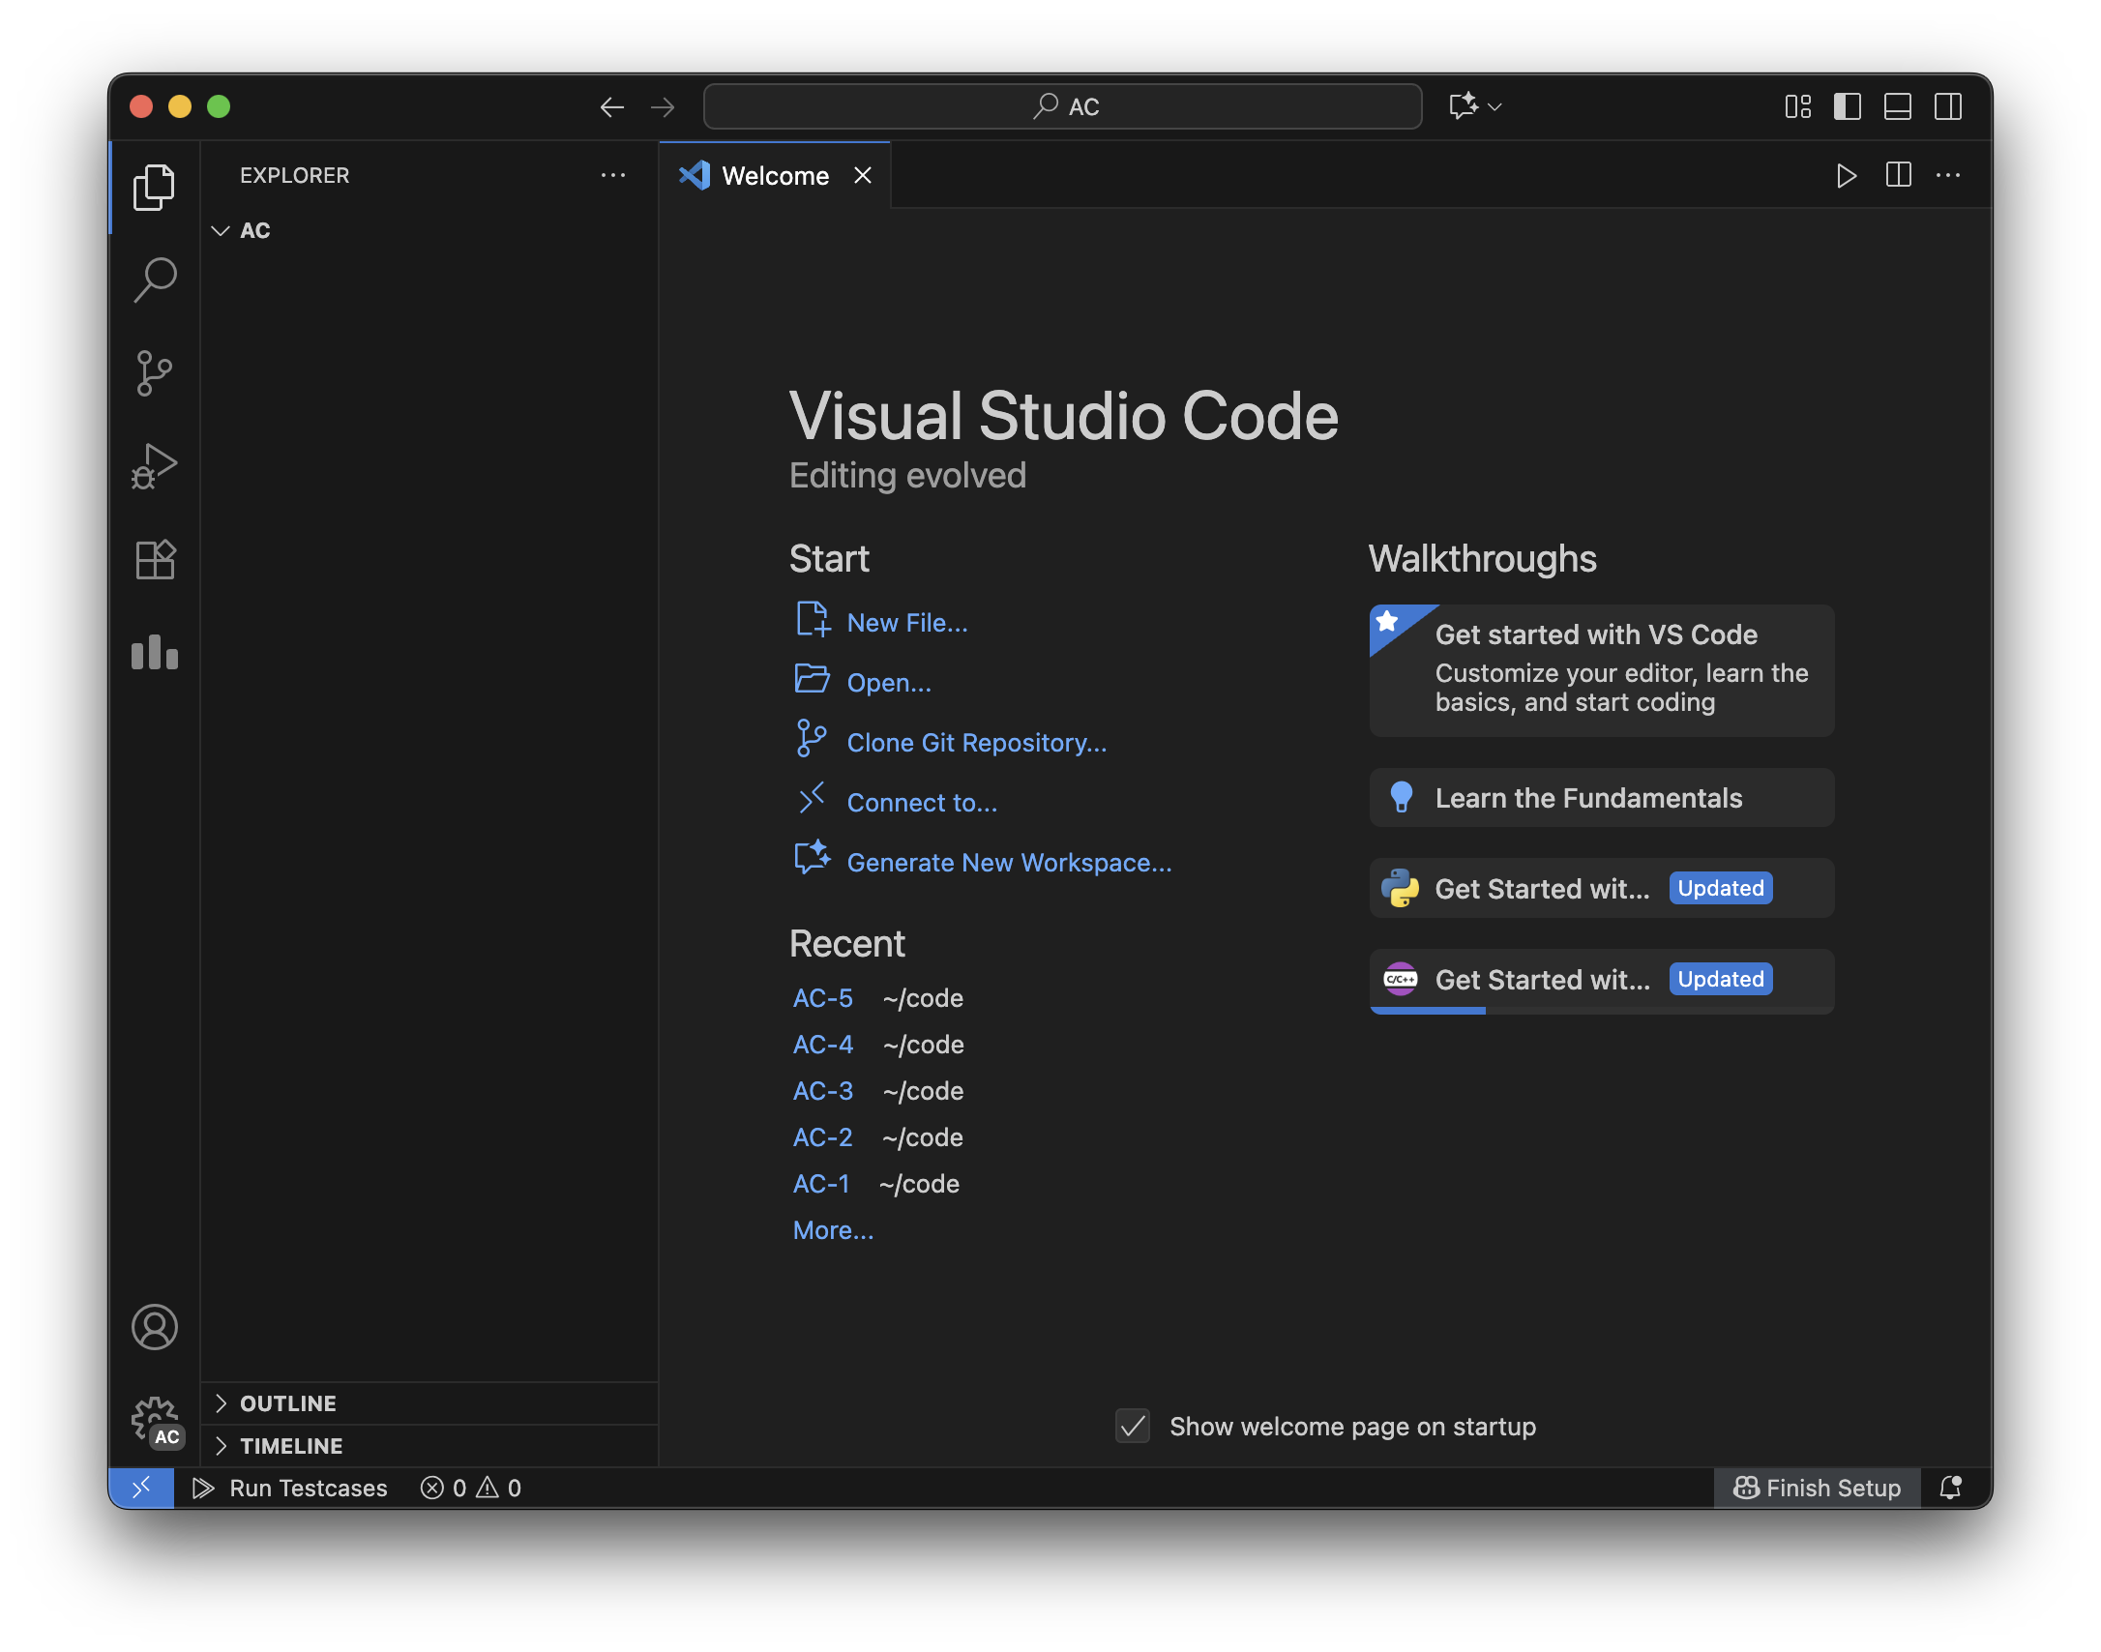The width and height of the screenshot is (2101, 1652).
Task: Click the Clone Git Repository link
Action: click(x=976, y=743)
